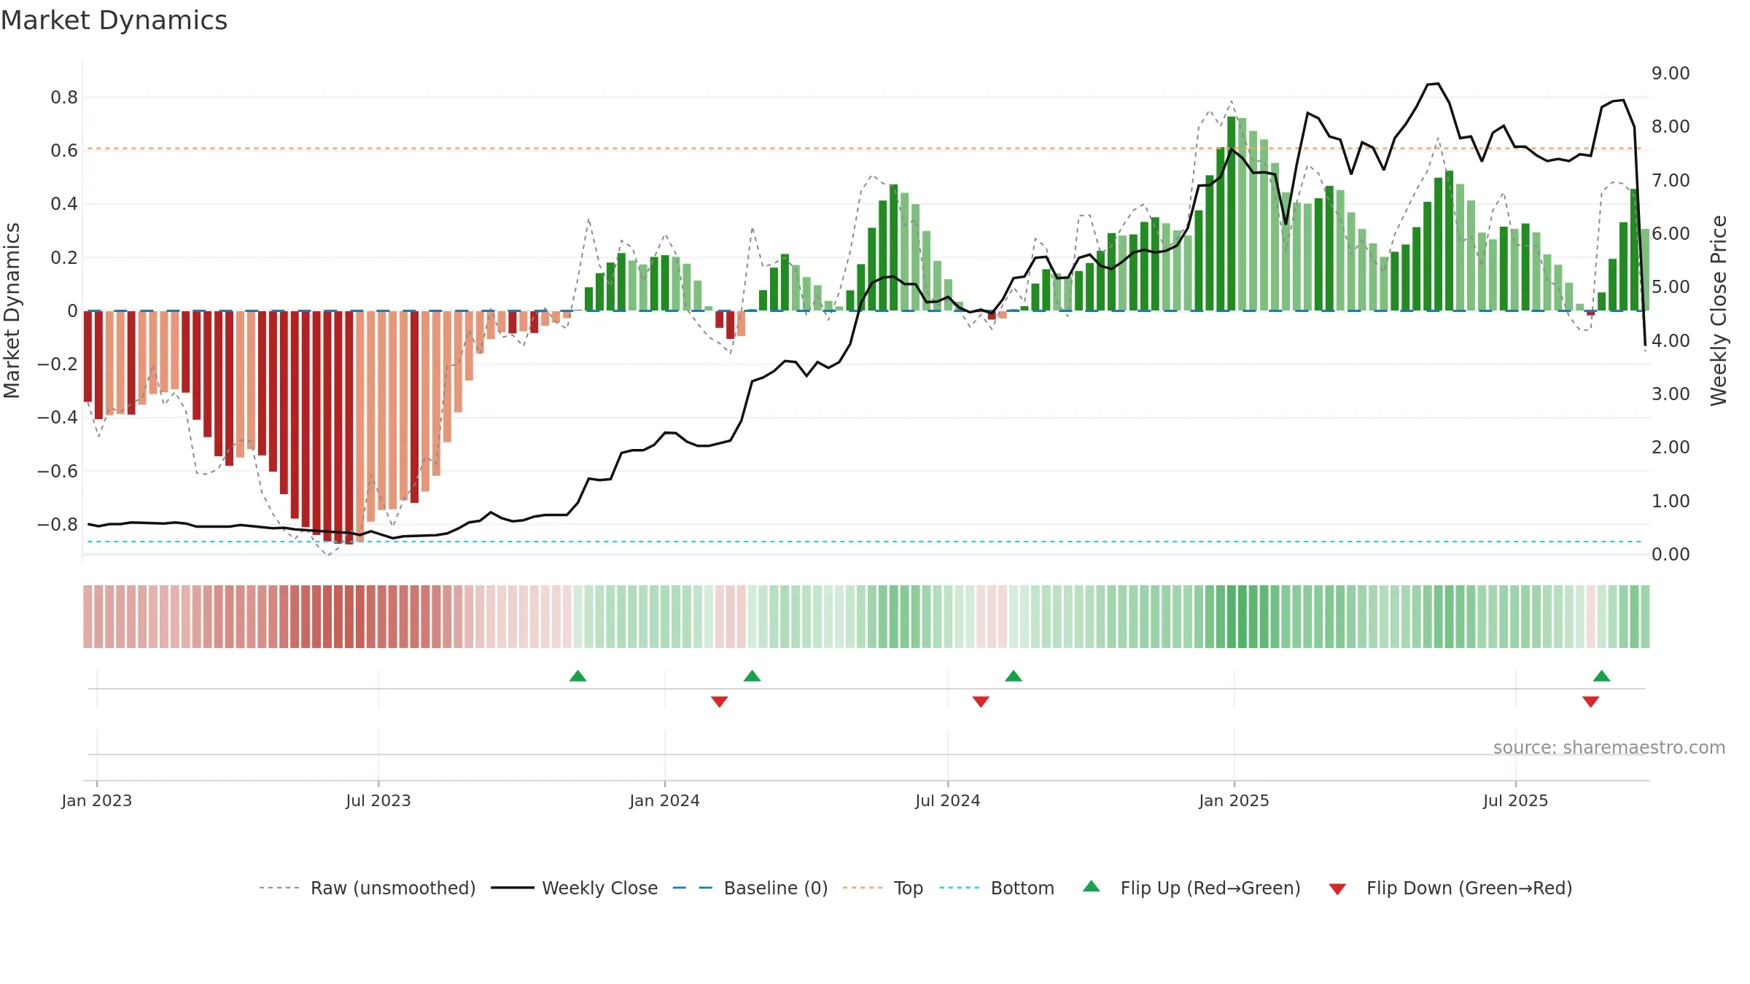
Task: Click the red flip-down triangle in July 2024
Action: tap(981, 702)
